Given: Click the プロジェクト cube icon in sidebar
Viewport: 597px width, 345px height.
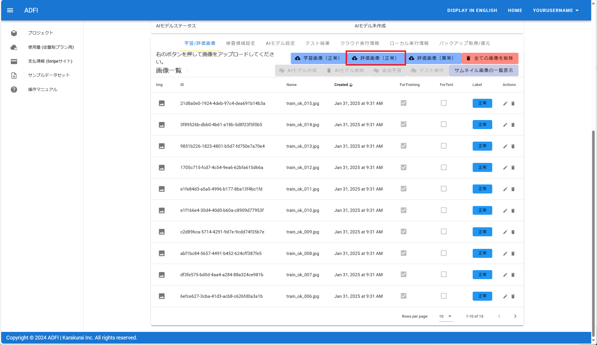Looking at the screenshot, I should (14, 33).
